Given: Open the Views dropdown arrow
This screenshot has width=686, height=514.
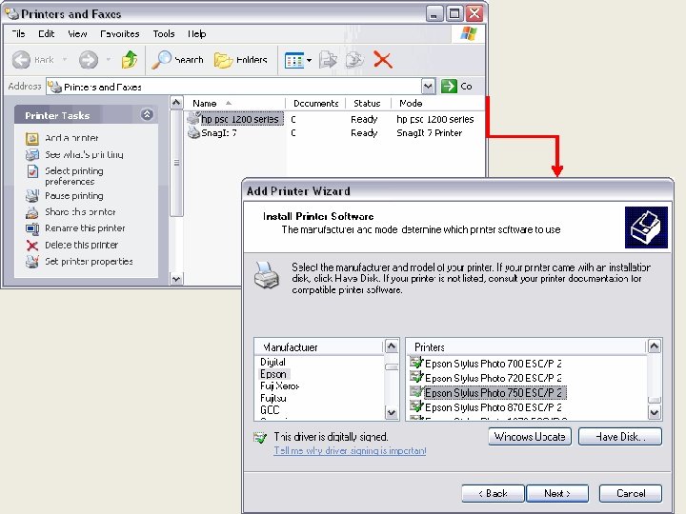Looking at the screenshot, I should click(x=309, y=60).
